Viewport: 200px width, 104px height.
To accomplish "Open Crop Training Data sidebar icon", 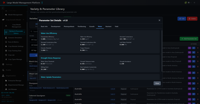I will [6, 51].
